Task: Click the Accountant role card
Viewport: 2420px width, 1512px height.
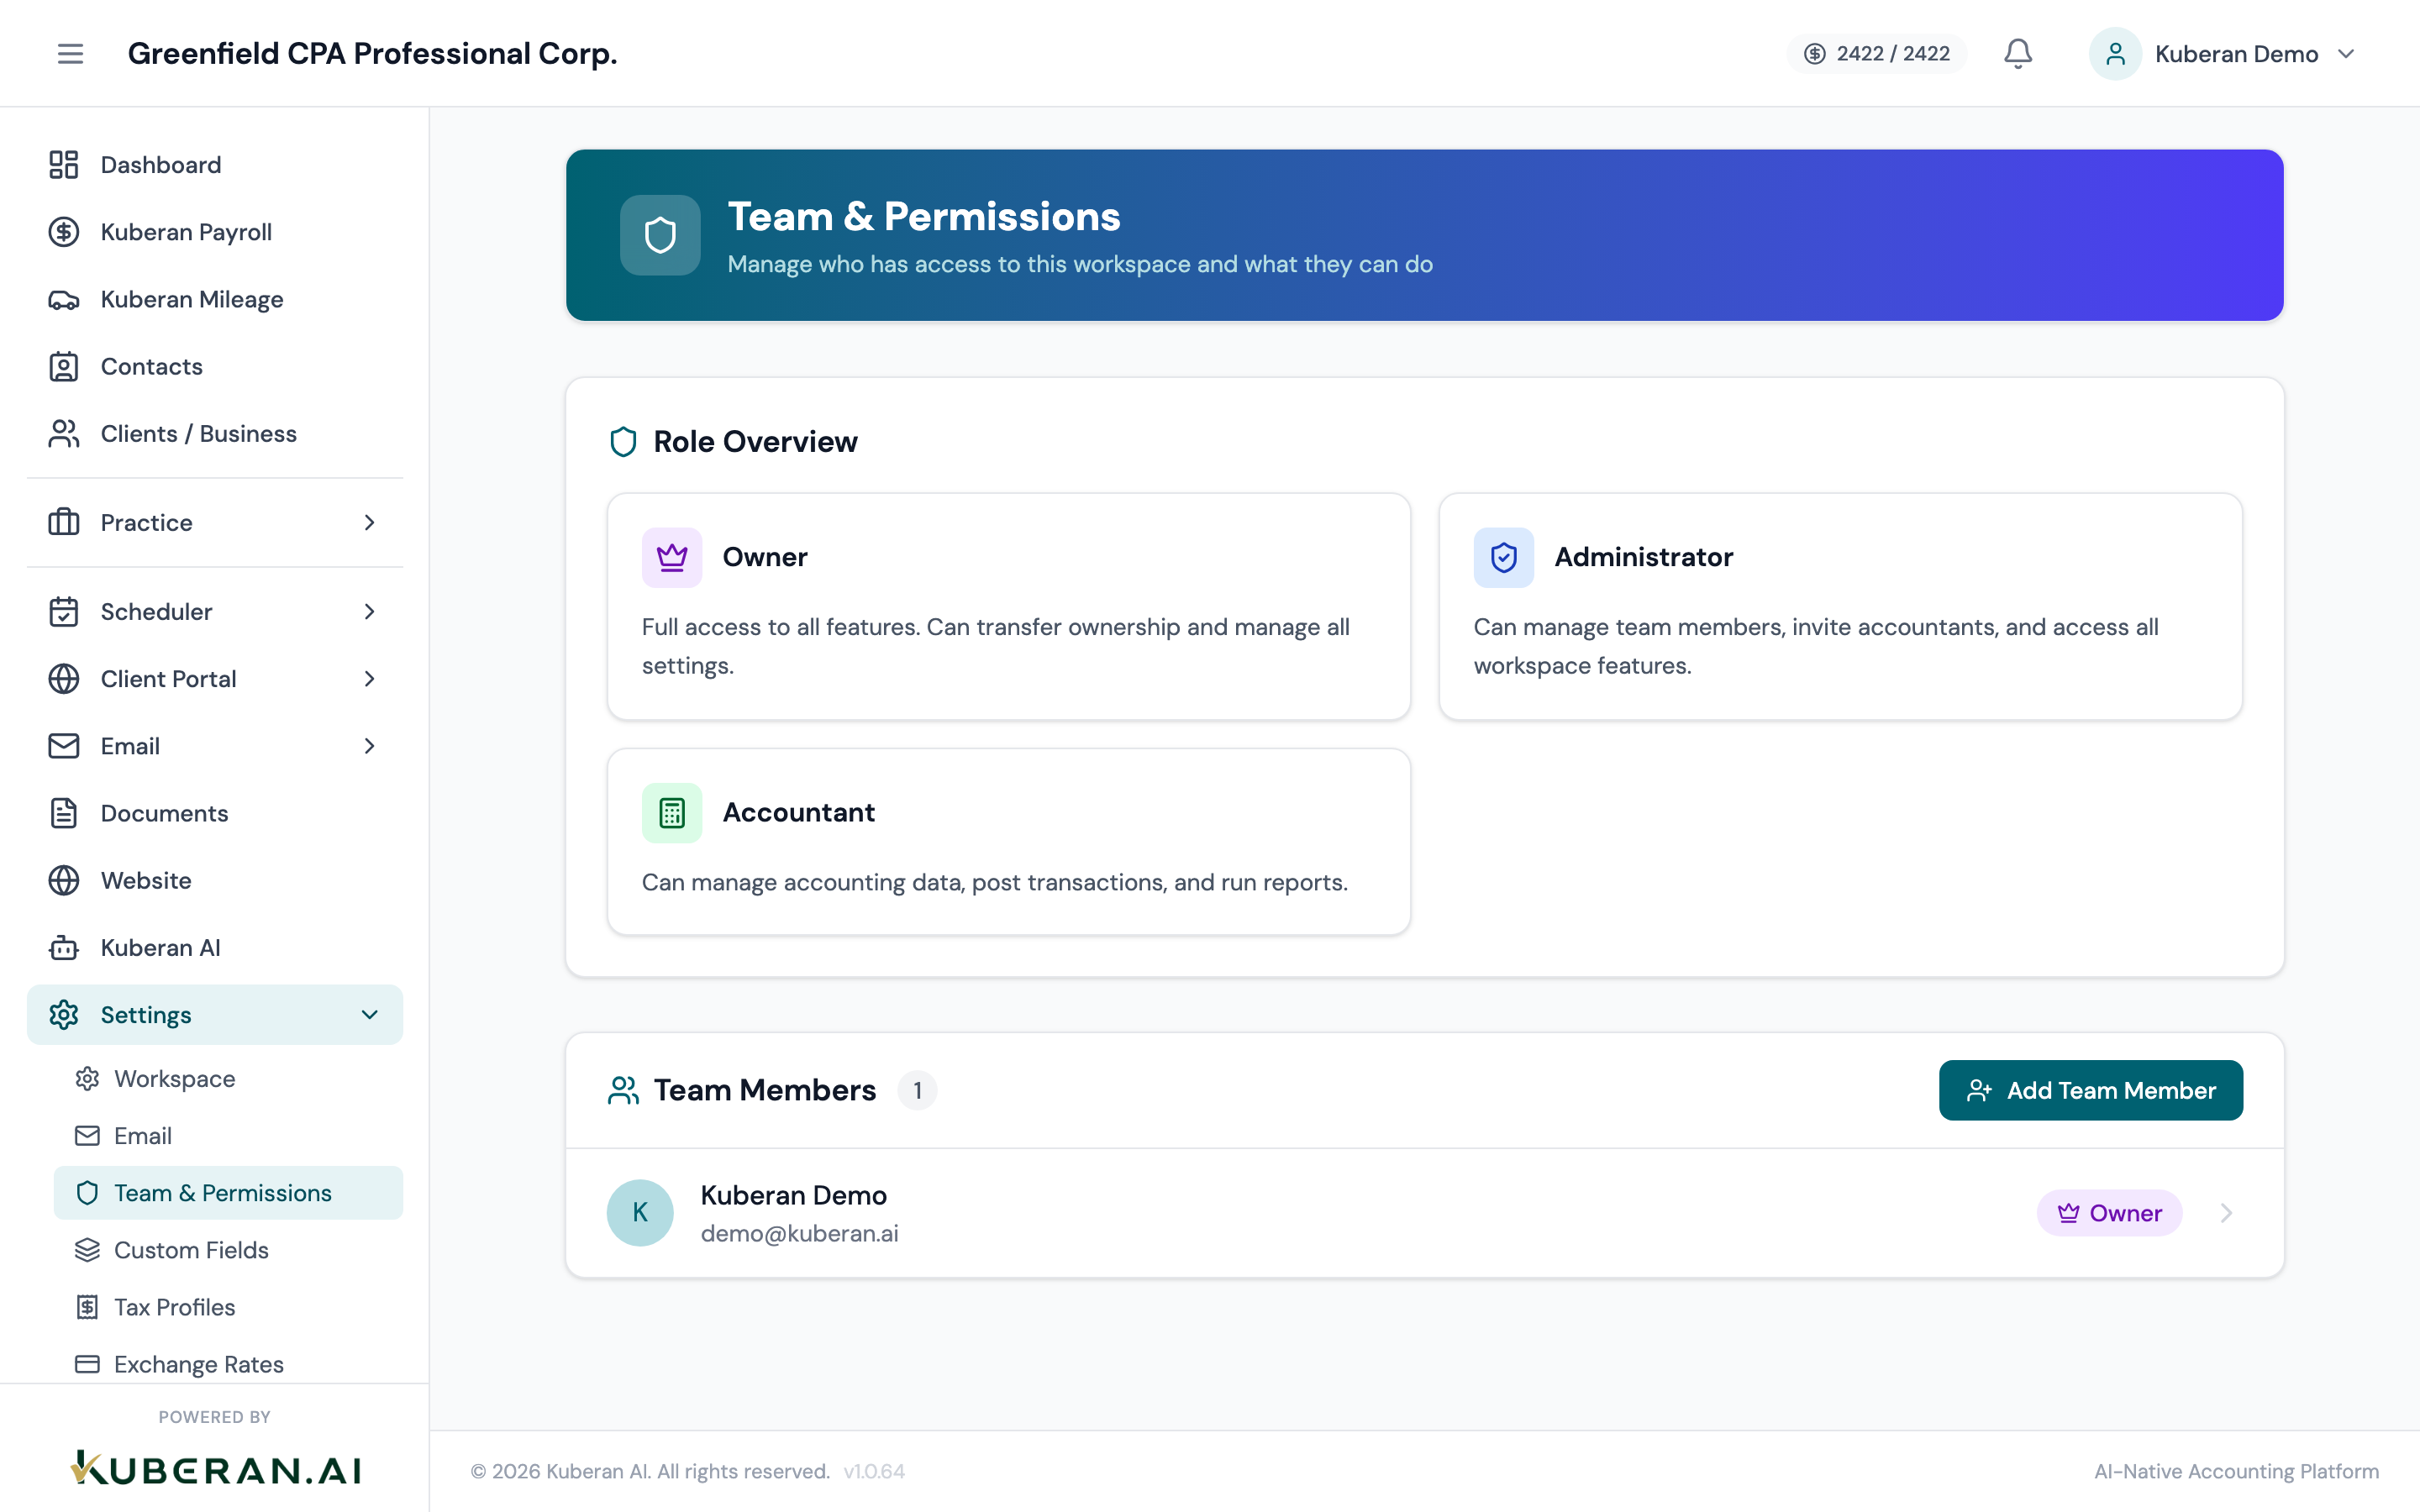Action: 1009,842
